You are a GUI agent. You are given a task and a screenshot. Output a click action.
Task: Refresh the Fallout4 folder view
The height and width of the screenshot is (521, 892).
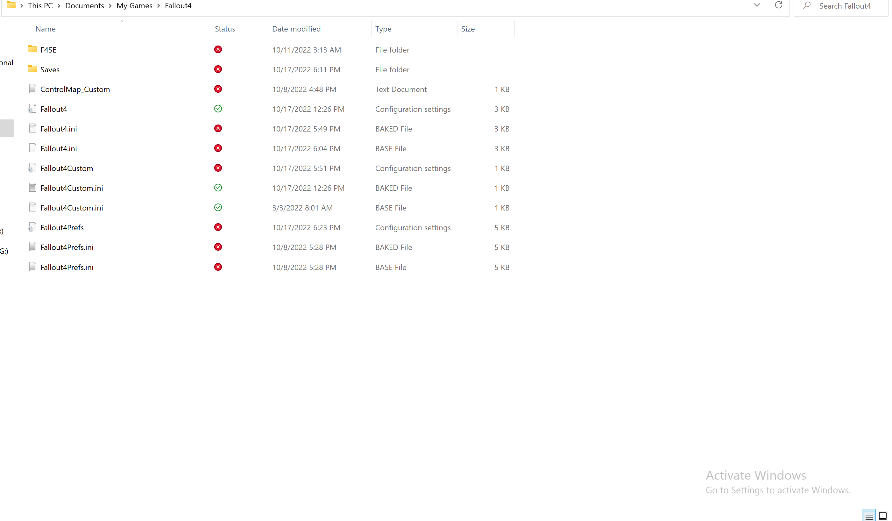click(778, 5)
